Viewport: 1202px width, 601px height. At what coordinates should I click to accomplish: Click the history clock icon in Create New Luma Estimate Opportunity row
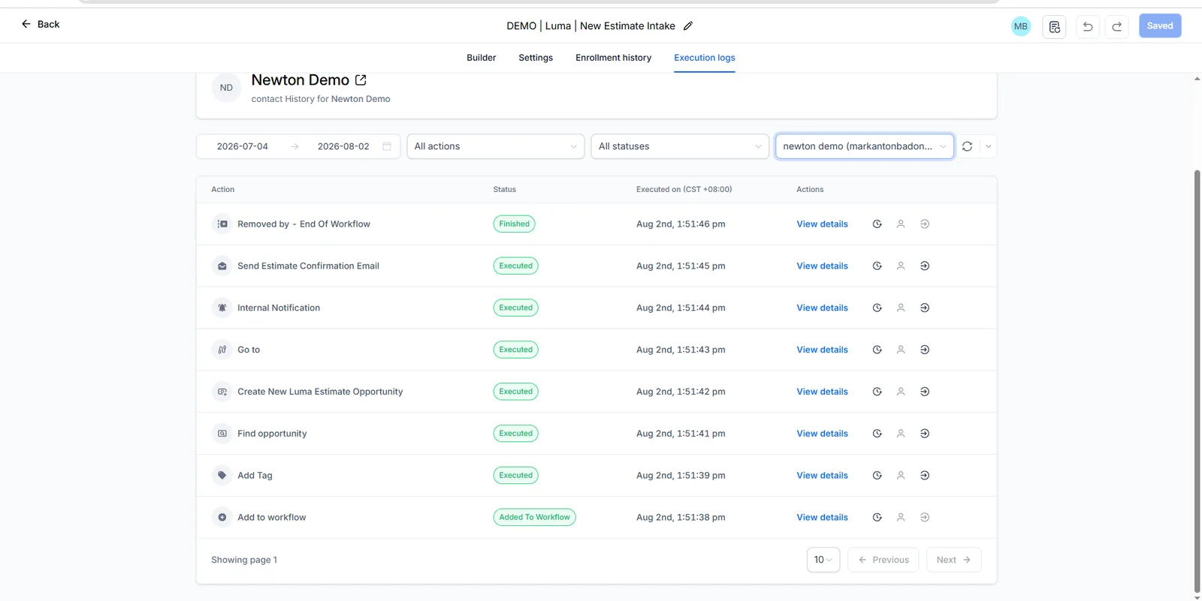877,392
